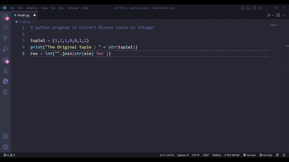Viewport: 289px width, 162px height.
Task: Click 'res' variable on line 5
Action: click(x=34, y=54)
